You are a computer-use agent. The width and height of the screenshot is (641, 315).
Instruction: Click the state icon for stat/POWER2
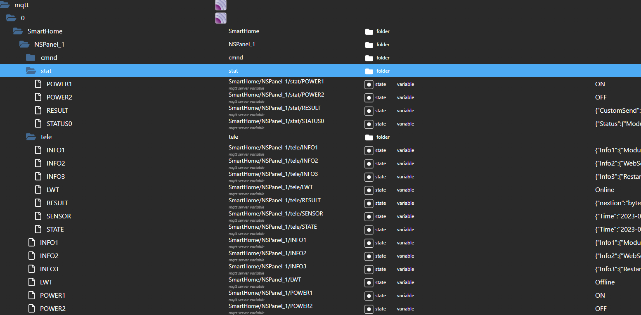point(369,97)
